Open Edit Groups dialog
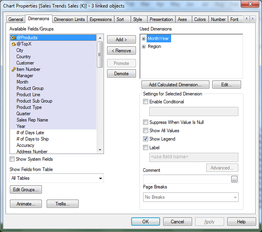Viewport: 262px width, 232px height. [x=26, y=190]
